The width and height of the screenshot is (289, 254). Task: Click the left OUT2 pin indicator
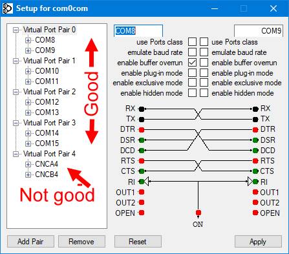pos(142,202)
